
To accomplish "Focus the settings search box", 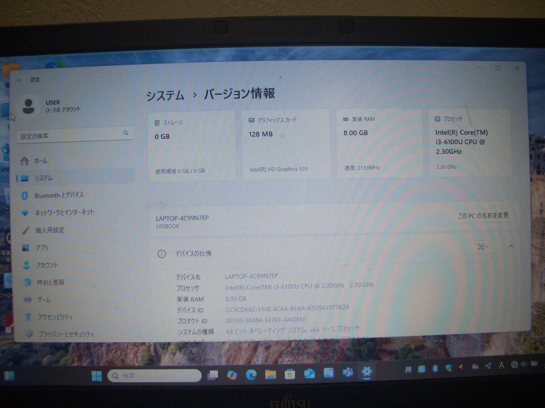I will click(75, 135).
